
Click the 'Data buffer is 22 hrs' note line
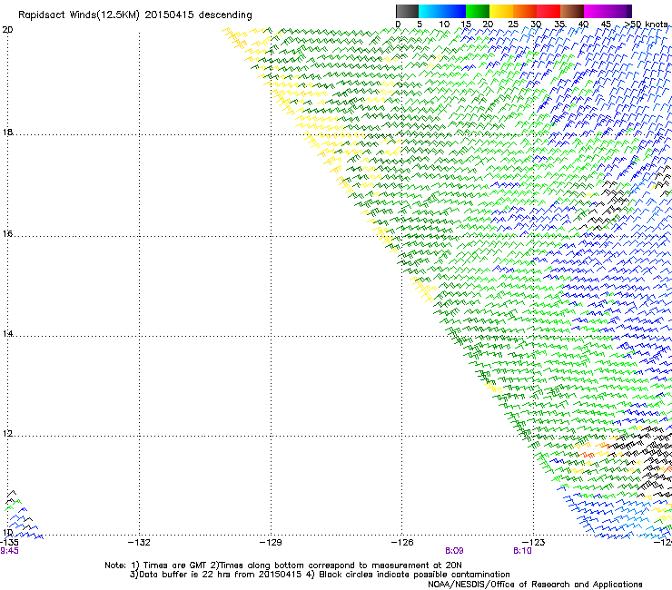pyautogui.click(x=320, y=575)
